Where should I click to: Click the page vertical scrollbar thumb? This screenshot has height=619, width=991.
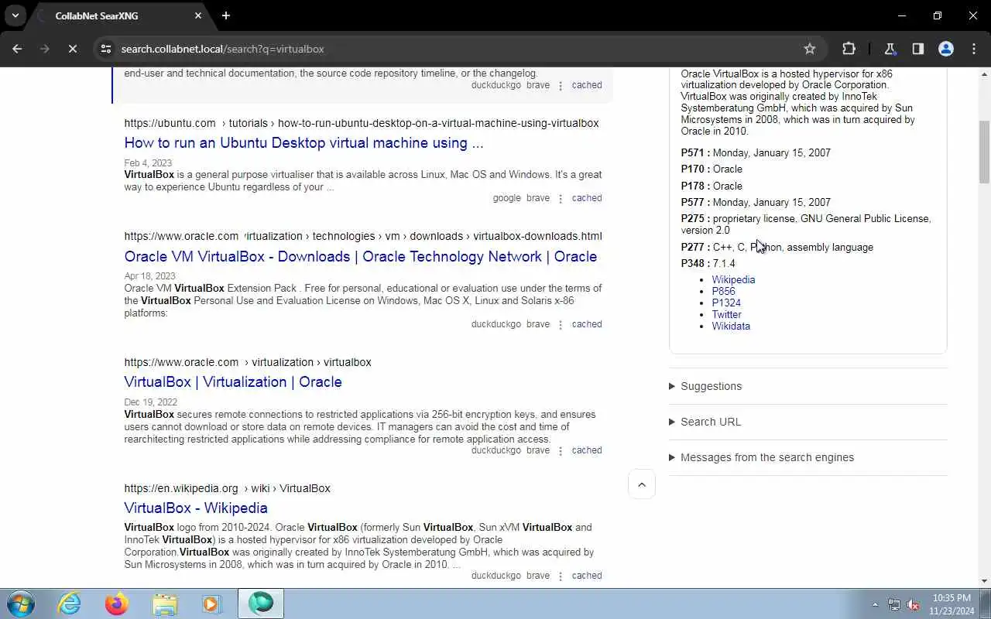tap(984, 152)
